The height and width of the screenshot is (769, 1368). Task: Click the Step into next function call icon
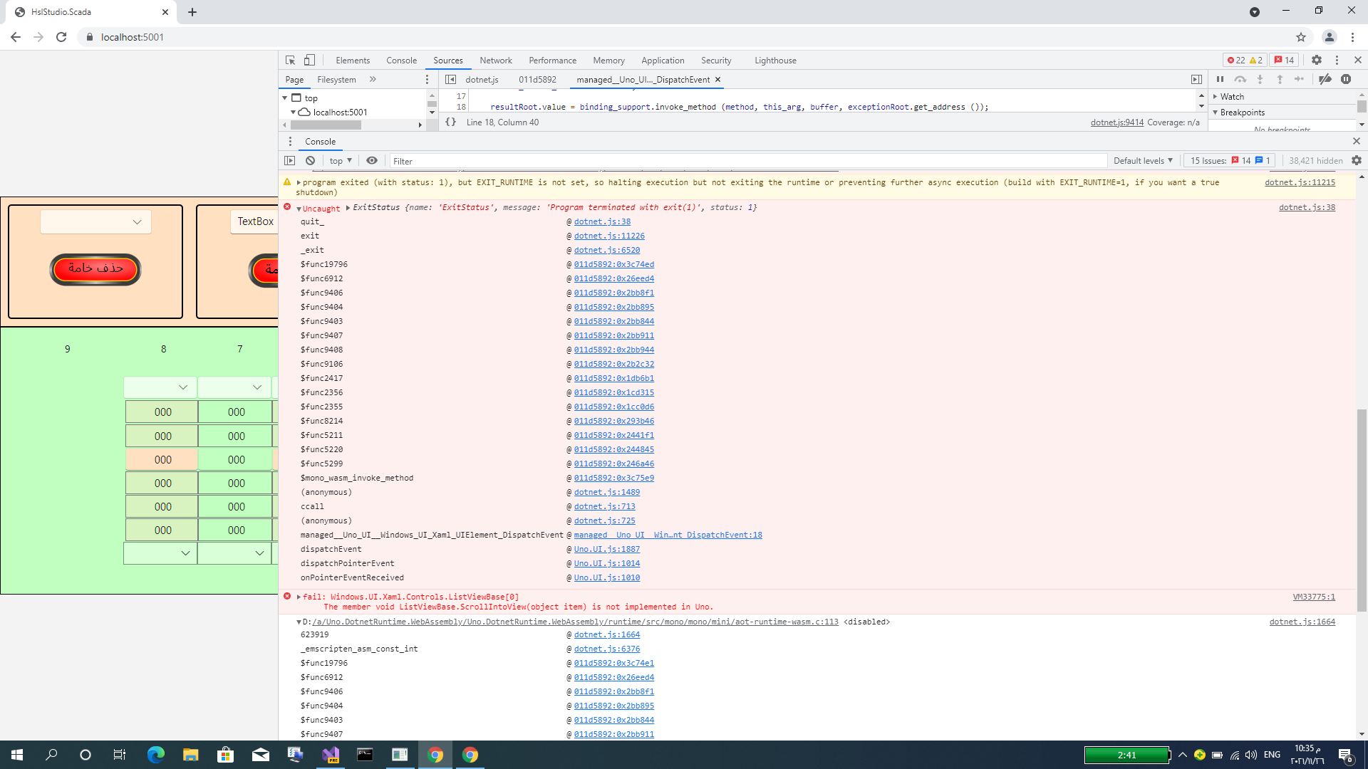tap(1261, 79)
